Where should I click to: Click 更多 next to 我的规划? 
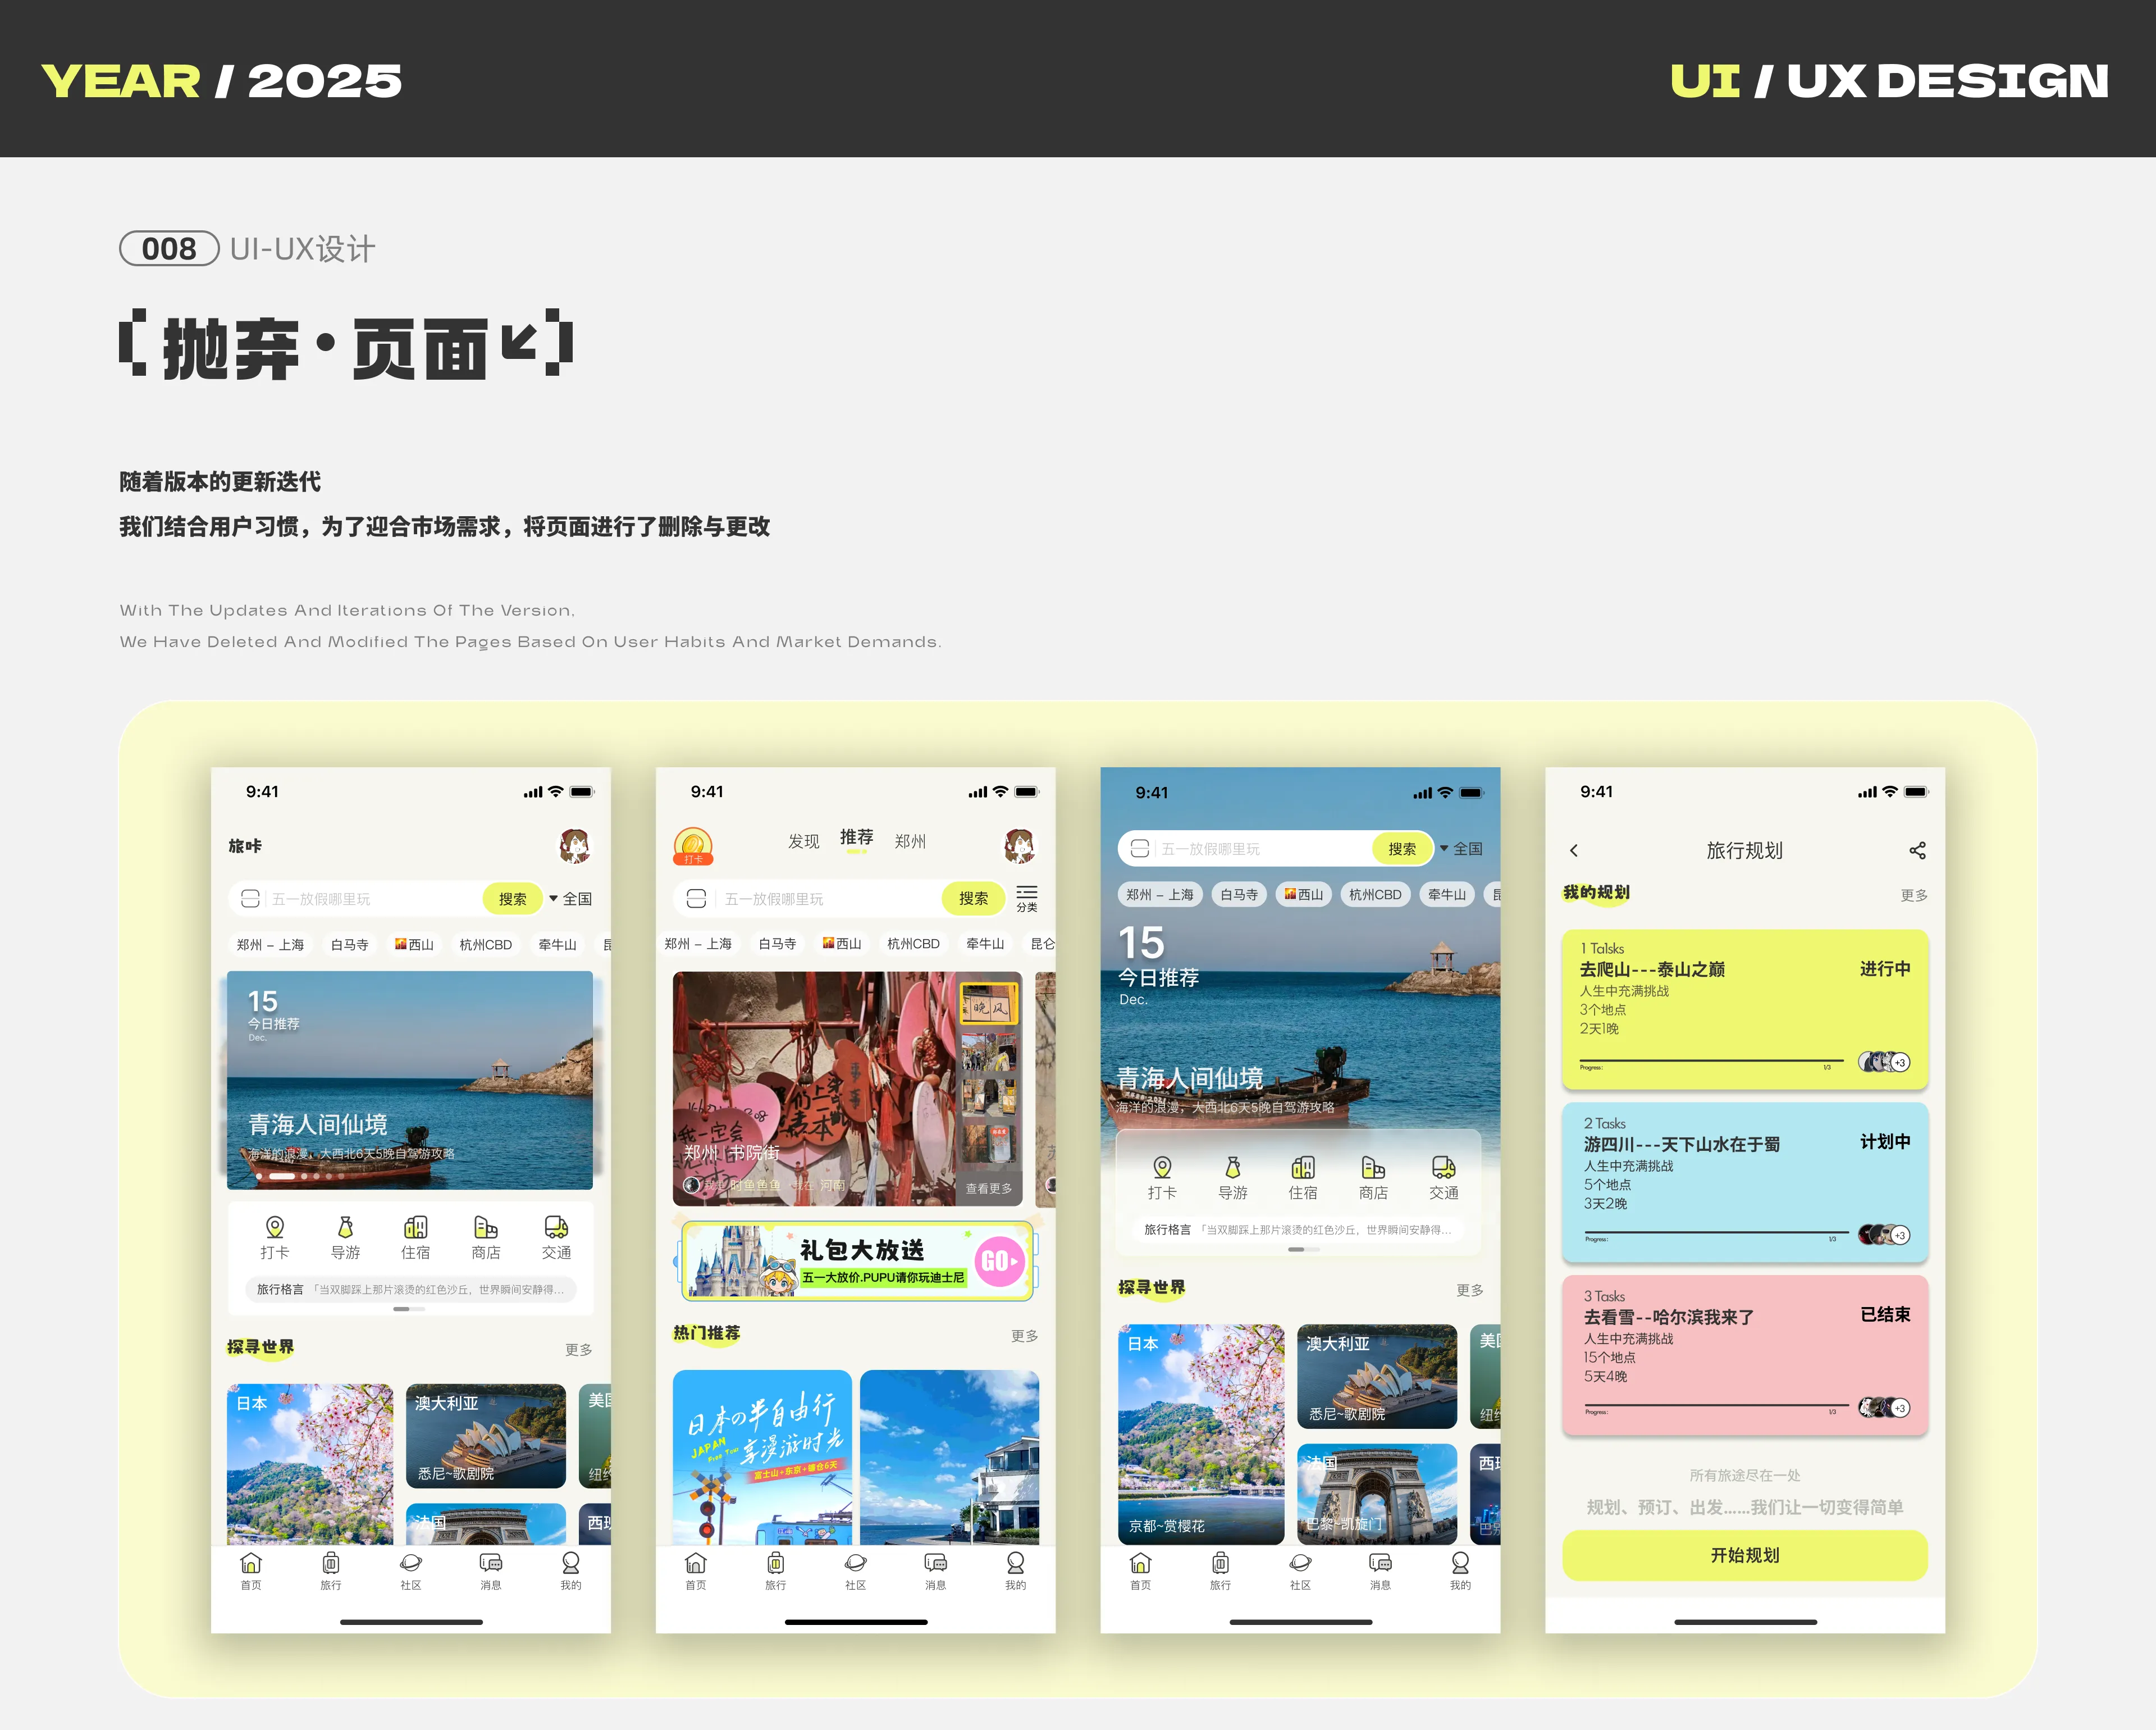click(x=1913, y=895)
